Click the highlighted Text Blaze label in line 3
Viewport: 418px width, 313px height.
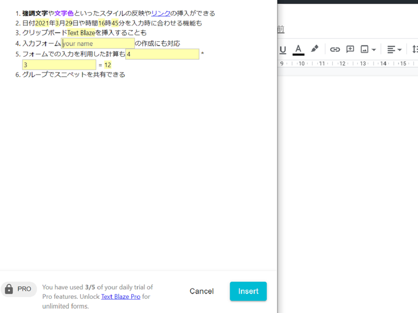point(82,32)
